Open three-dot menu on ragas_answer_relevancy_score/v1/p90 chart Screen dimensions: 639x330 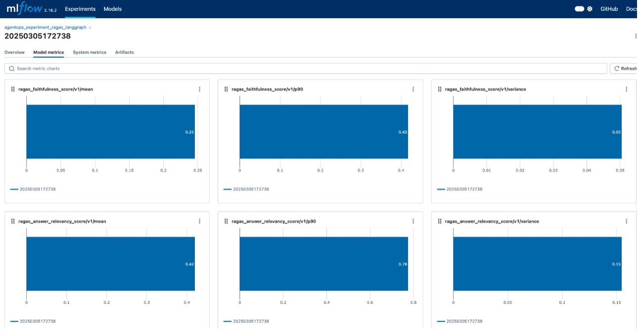pos(413,221)
